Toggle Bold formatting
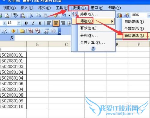The width and height of the screenshot is (150, 118). point(26,23)
